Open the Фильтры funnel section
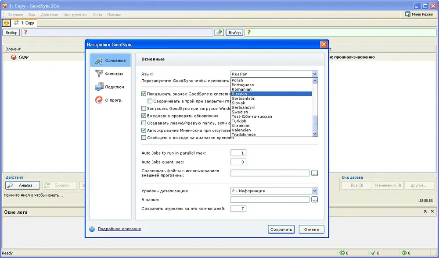Screen dimensions: 439x258 (x=111, y=74)
